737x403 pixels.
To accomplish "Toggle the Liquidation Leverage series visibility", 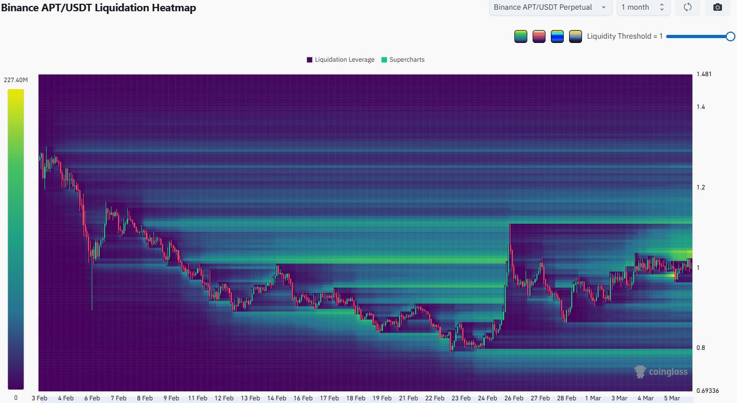I will point(341,60).
